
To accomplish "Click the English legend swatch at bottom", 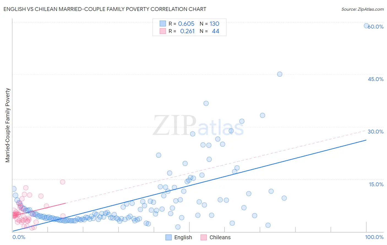I will pos(169,237).
